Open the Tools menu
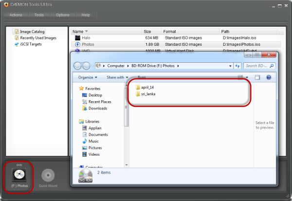This screenshot has width=292, height=201. 39,15
